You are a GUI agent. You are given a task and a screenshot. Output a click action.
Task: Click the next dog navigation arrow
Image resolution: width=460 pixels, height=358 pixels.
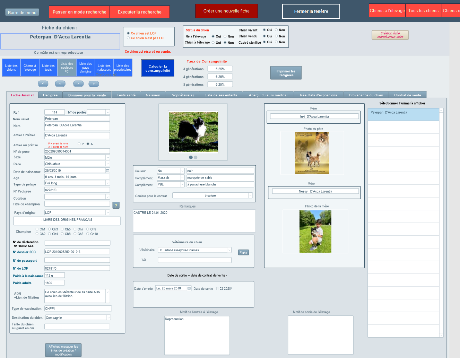point(78,84)
